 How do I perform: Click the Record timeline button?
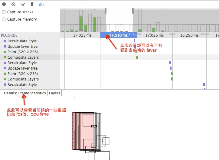click(x=4, y=4)
